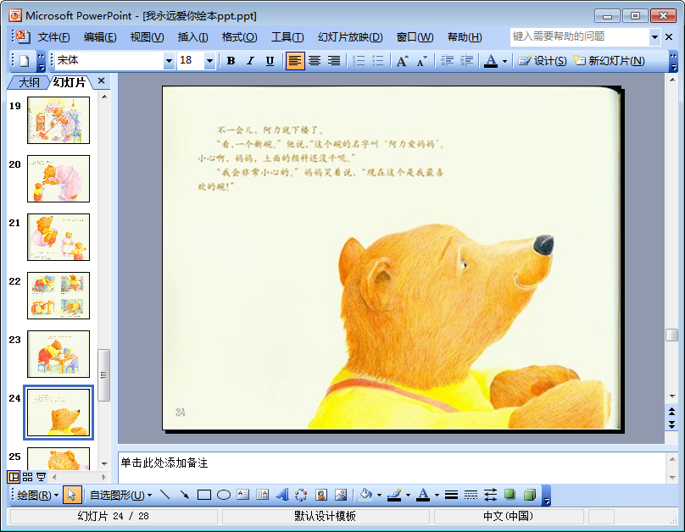Toggle numbered list
Image resolution: width=685 pixels, height=532 pixels.
tap(359, 61)
